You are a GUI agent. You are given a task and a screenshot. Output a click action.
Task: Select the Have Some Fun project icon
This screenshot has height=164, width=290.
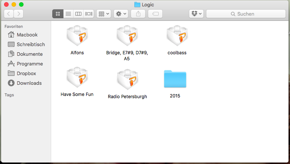click(x=77, y=77)
